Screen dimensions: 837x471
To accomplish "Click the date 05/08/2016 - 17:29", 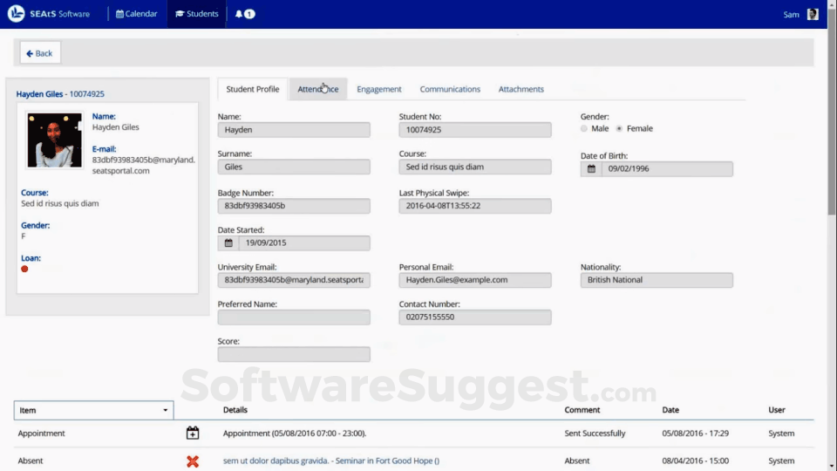I will tap(696, 433).
